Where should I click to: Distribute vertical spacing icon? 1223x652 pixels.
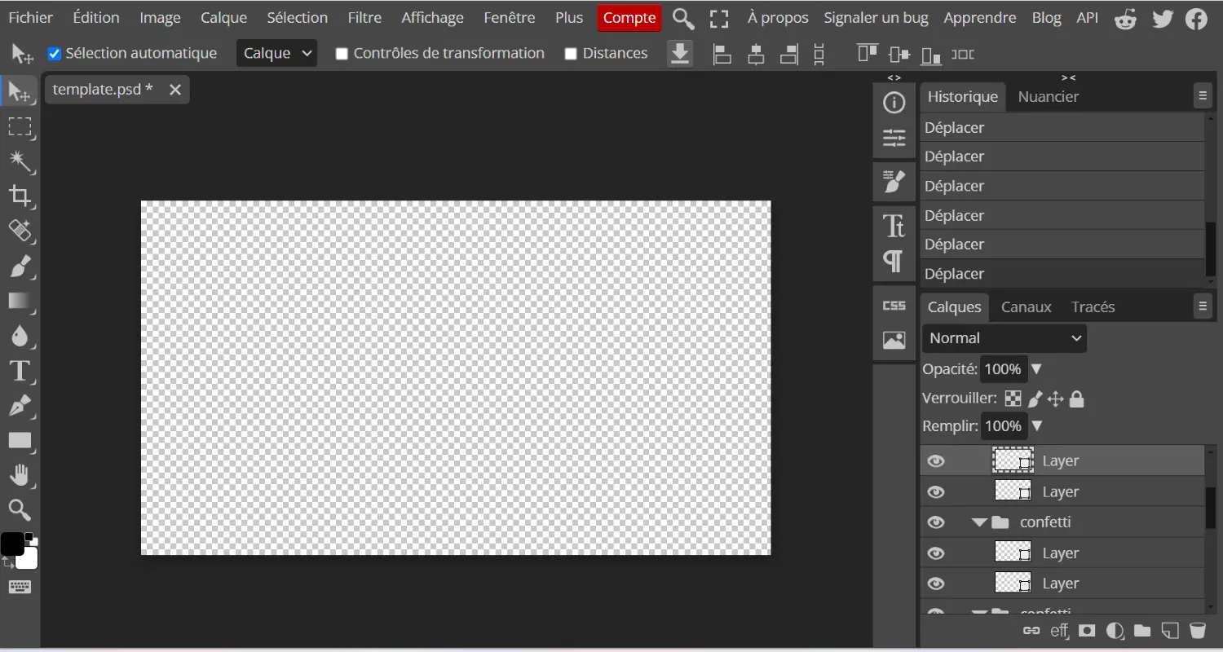(x=819, y=55)
